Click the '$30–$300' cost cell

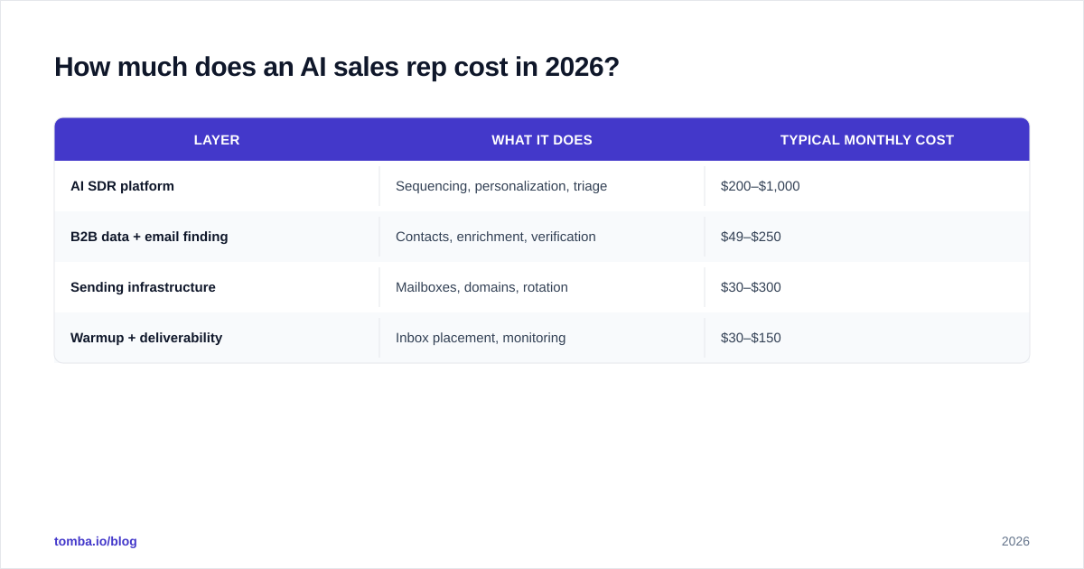pos(867,287)
